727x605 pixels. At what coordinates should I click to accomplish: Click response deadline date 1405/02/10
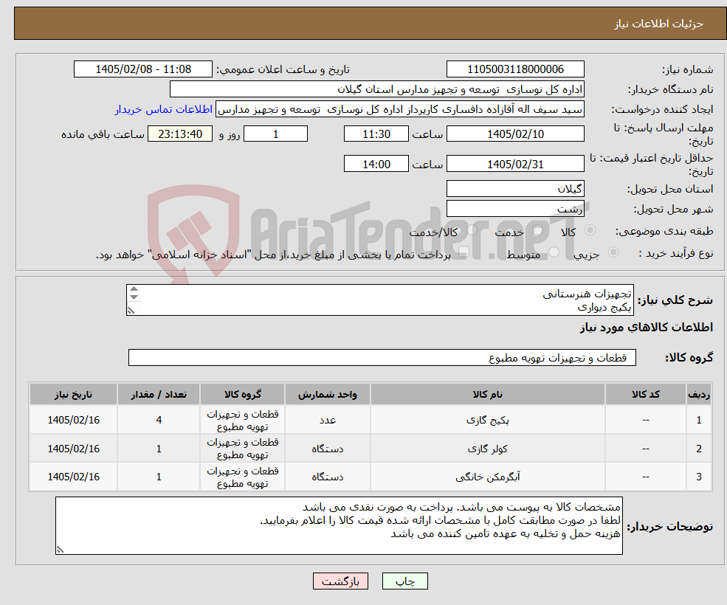[515, 134]
